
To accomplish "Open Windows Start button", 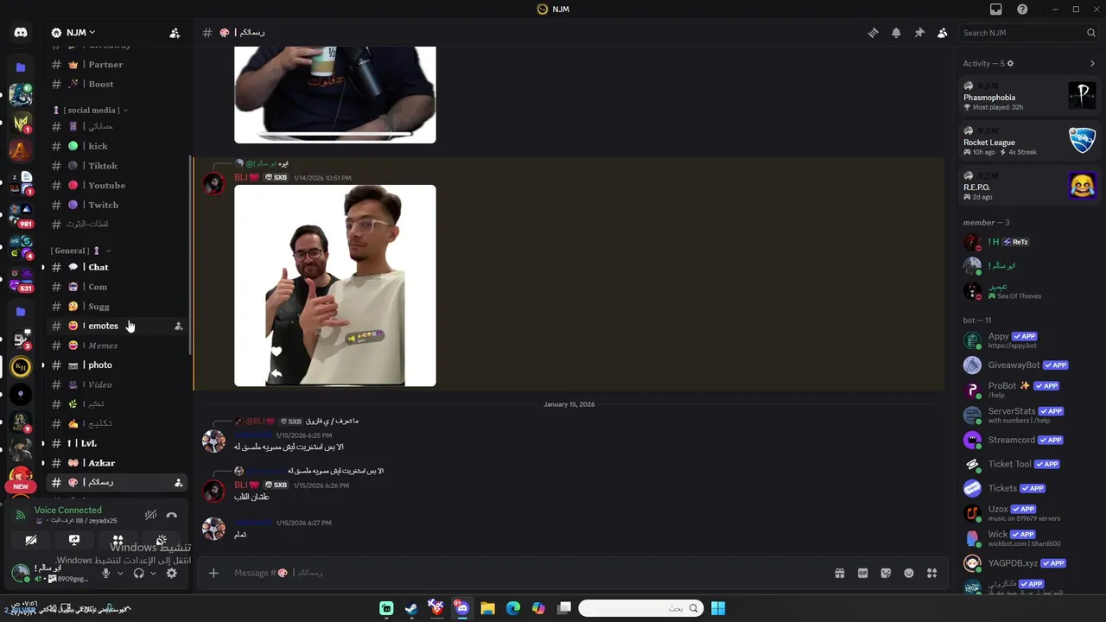I will coord(718,608).
